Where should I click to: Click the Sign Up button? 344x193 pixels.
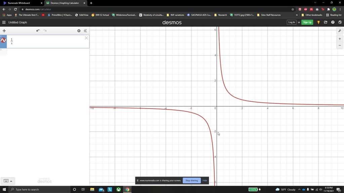pos(307,22)
